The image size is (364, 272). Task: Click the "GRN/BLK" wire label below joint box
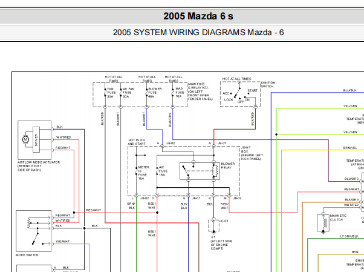pos(131,206)
